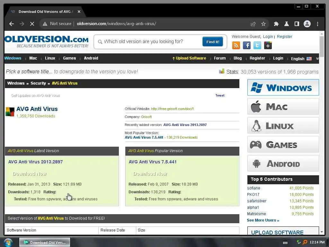Image resolution: width=329 pixels, height=247 pixels.
Task: Click contributor sofiane
Action: 253,188
